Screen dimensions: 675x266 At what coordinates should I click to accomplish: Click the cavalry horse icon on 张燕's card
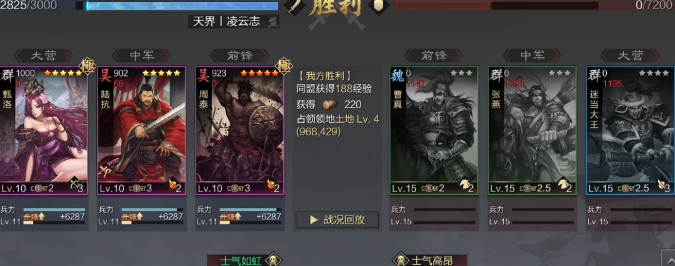[562, 184]
